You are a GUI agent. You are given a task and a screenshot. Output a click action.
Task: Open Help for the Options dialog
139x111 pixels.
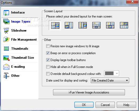(126, 105)
